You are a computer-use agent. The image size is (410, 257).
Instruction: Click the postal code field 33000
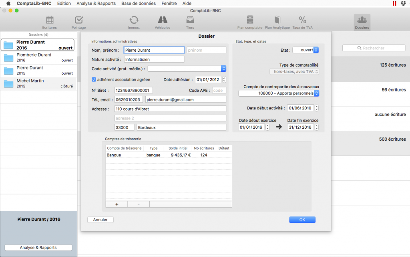coord(124,127)
